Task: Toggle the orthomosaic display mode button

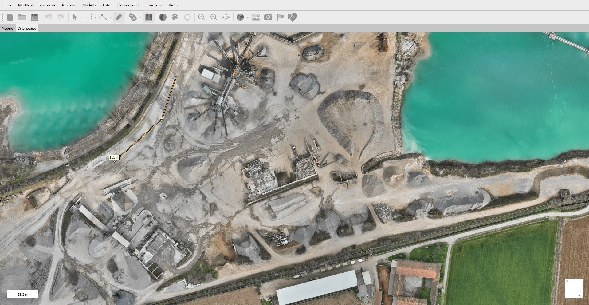Action: [x=149, y=17]
